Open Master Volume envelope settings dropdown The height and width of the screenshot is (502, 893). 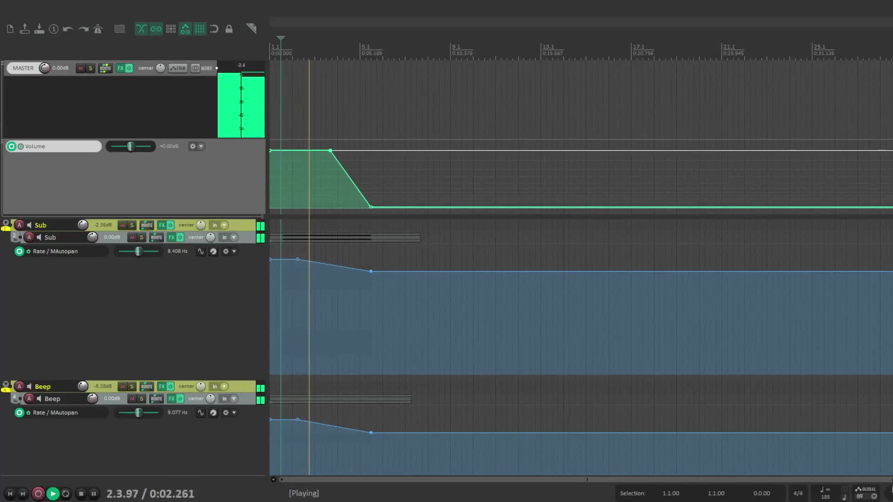(201, 146)
